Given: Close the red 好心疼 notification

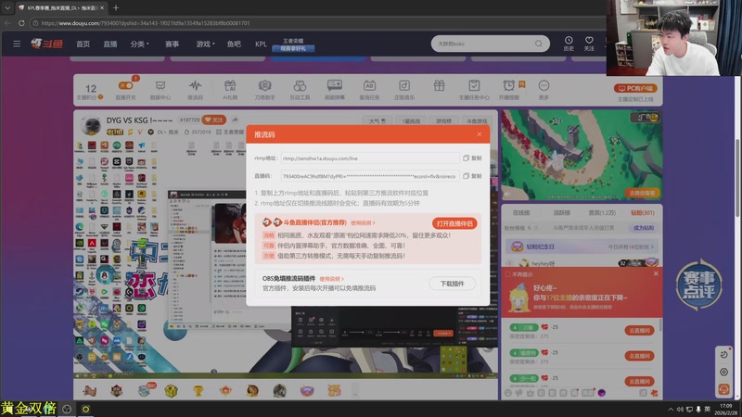Looking at the screenshot, I should tap(656, 273).
